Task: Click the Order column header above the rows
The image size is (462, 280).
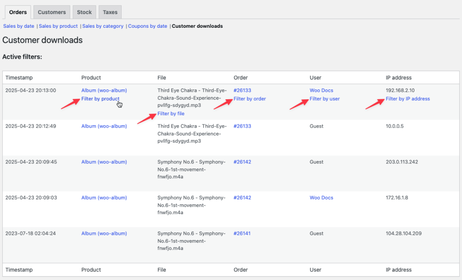Action: 241,78
